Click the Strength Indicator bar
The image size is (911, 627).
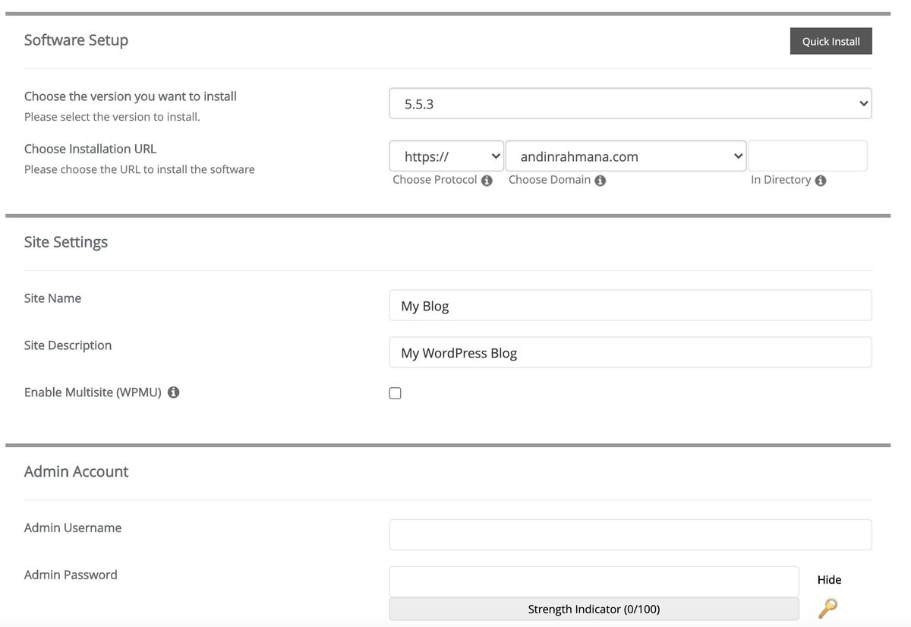tap(594, 608)
